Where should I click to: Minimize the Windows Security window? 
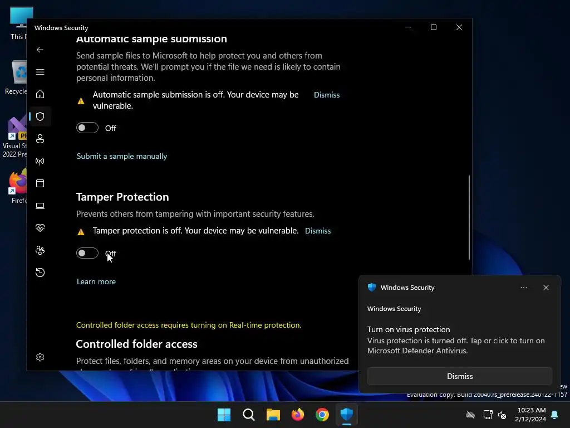408,27
